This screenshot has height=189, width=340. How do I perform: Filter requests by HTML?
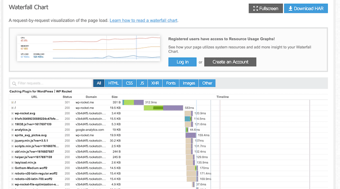(113, 83)
